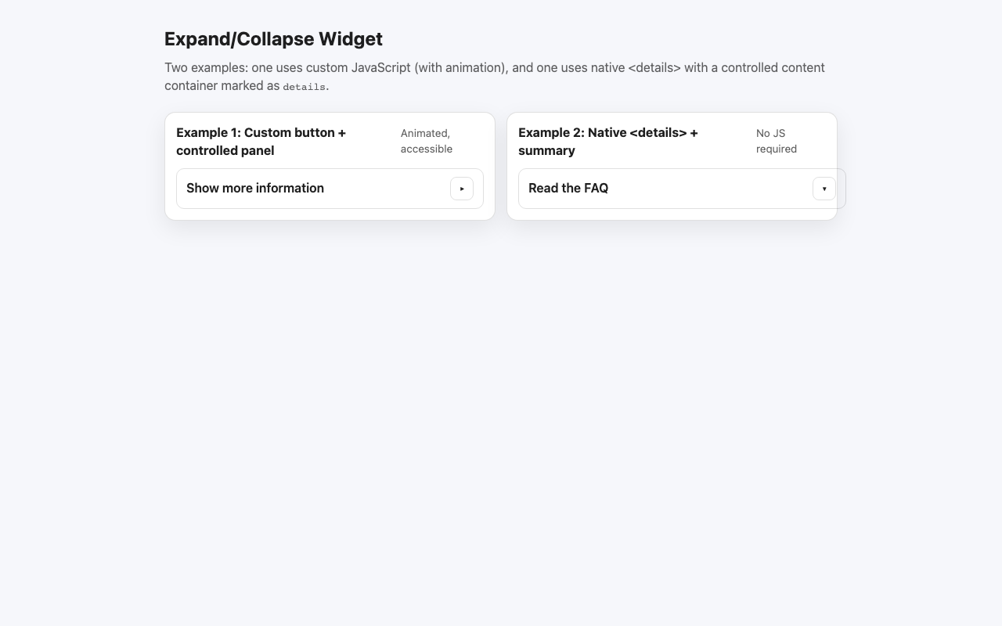Toggle the Show more information panel open
This screenshot has height=626, width=1002.
pyautogui.click(x=330, y=189)
